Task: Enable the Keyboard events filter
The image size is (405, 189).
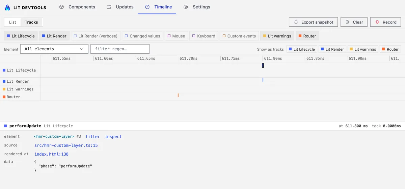Action: [204, 36]
